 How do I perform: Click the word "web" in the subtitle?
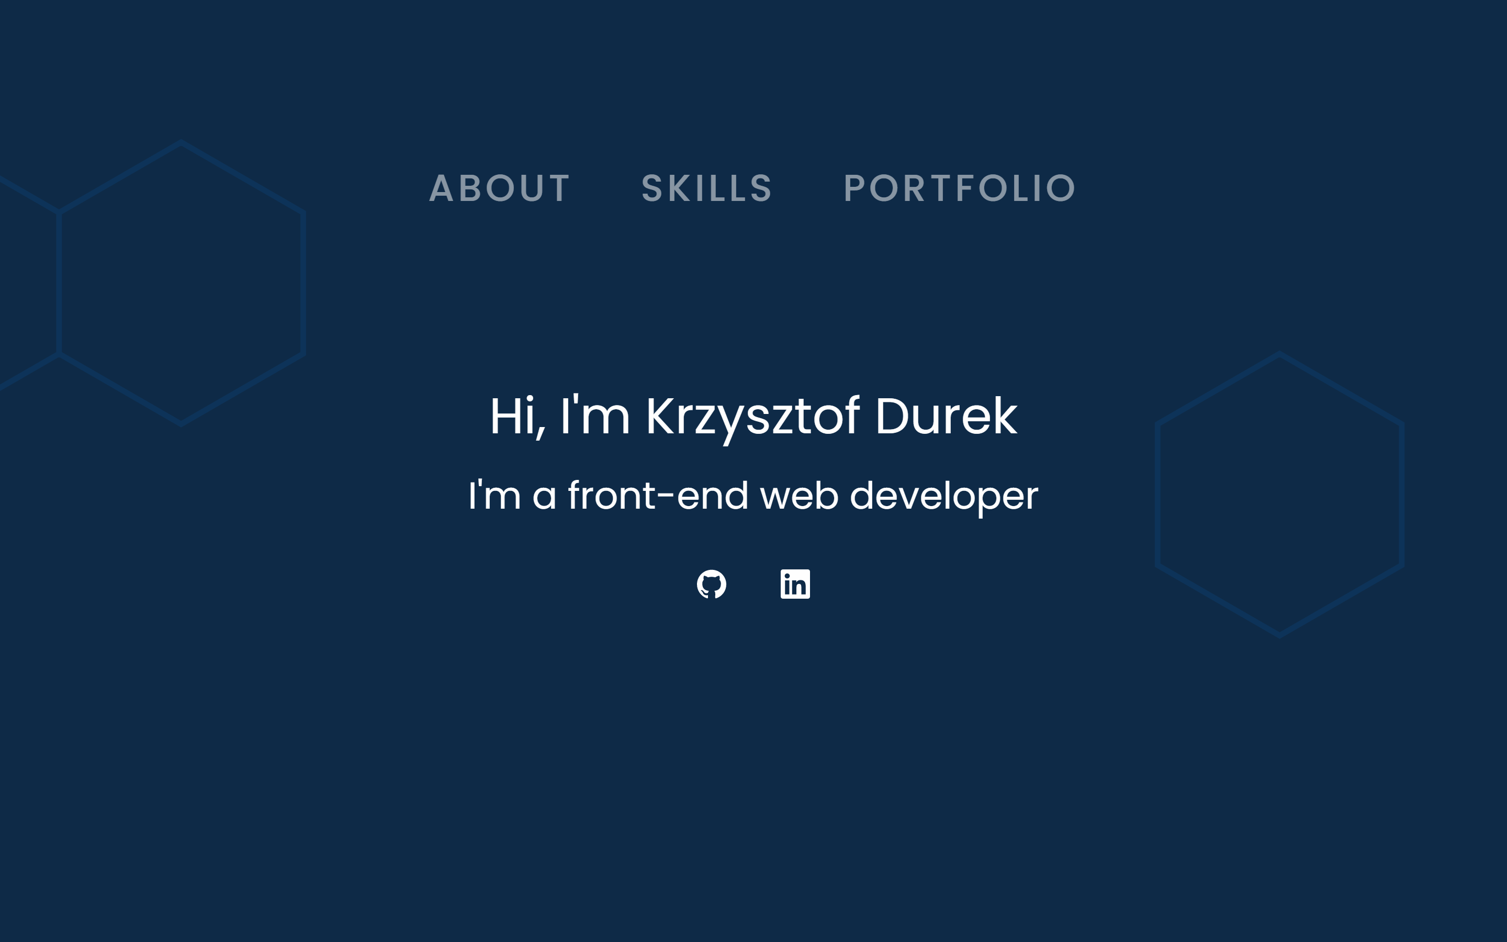pyautogui.click(x=799, y=496)
